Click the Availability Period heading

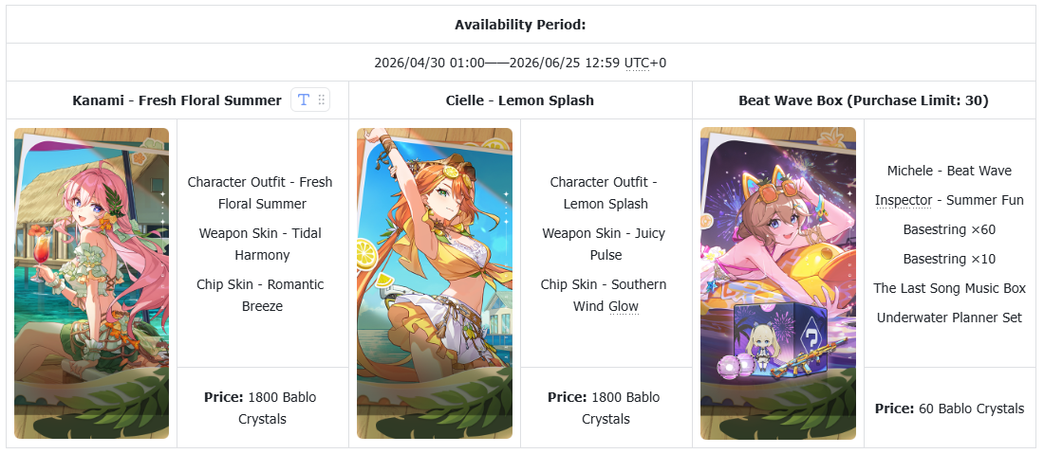520,25
